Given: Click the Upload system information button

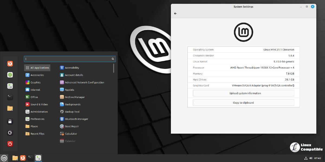Looking at the screenshot, I should coord(243,93).
